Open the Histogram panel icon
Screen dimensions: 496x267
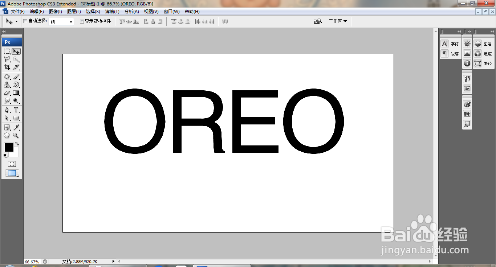tap(467, 54)
